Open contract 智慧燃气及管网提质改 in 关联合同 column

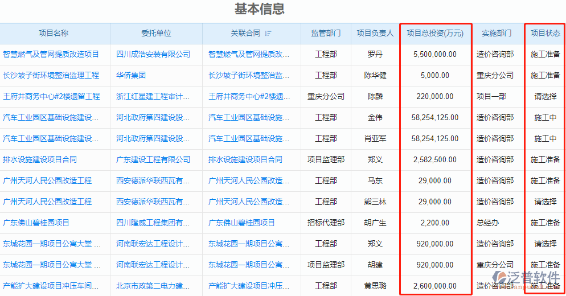(249, 54)
